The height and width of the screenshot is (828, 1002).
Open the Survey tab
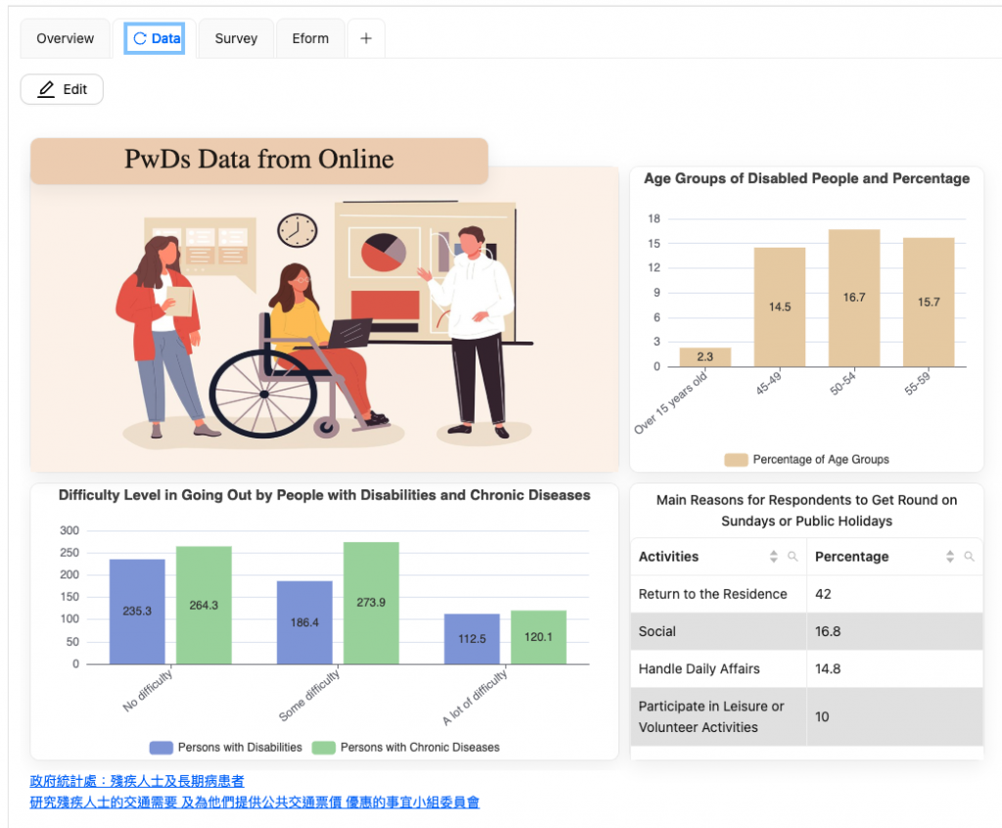tap(236, 38)
